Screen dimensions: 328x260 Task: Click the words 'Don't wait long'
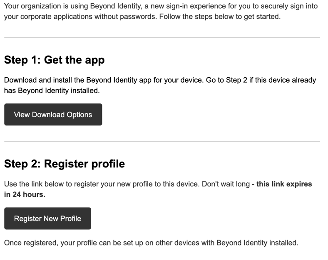point(226,184)
